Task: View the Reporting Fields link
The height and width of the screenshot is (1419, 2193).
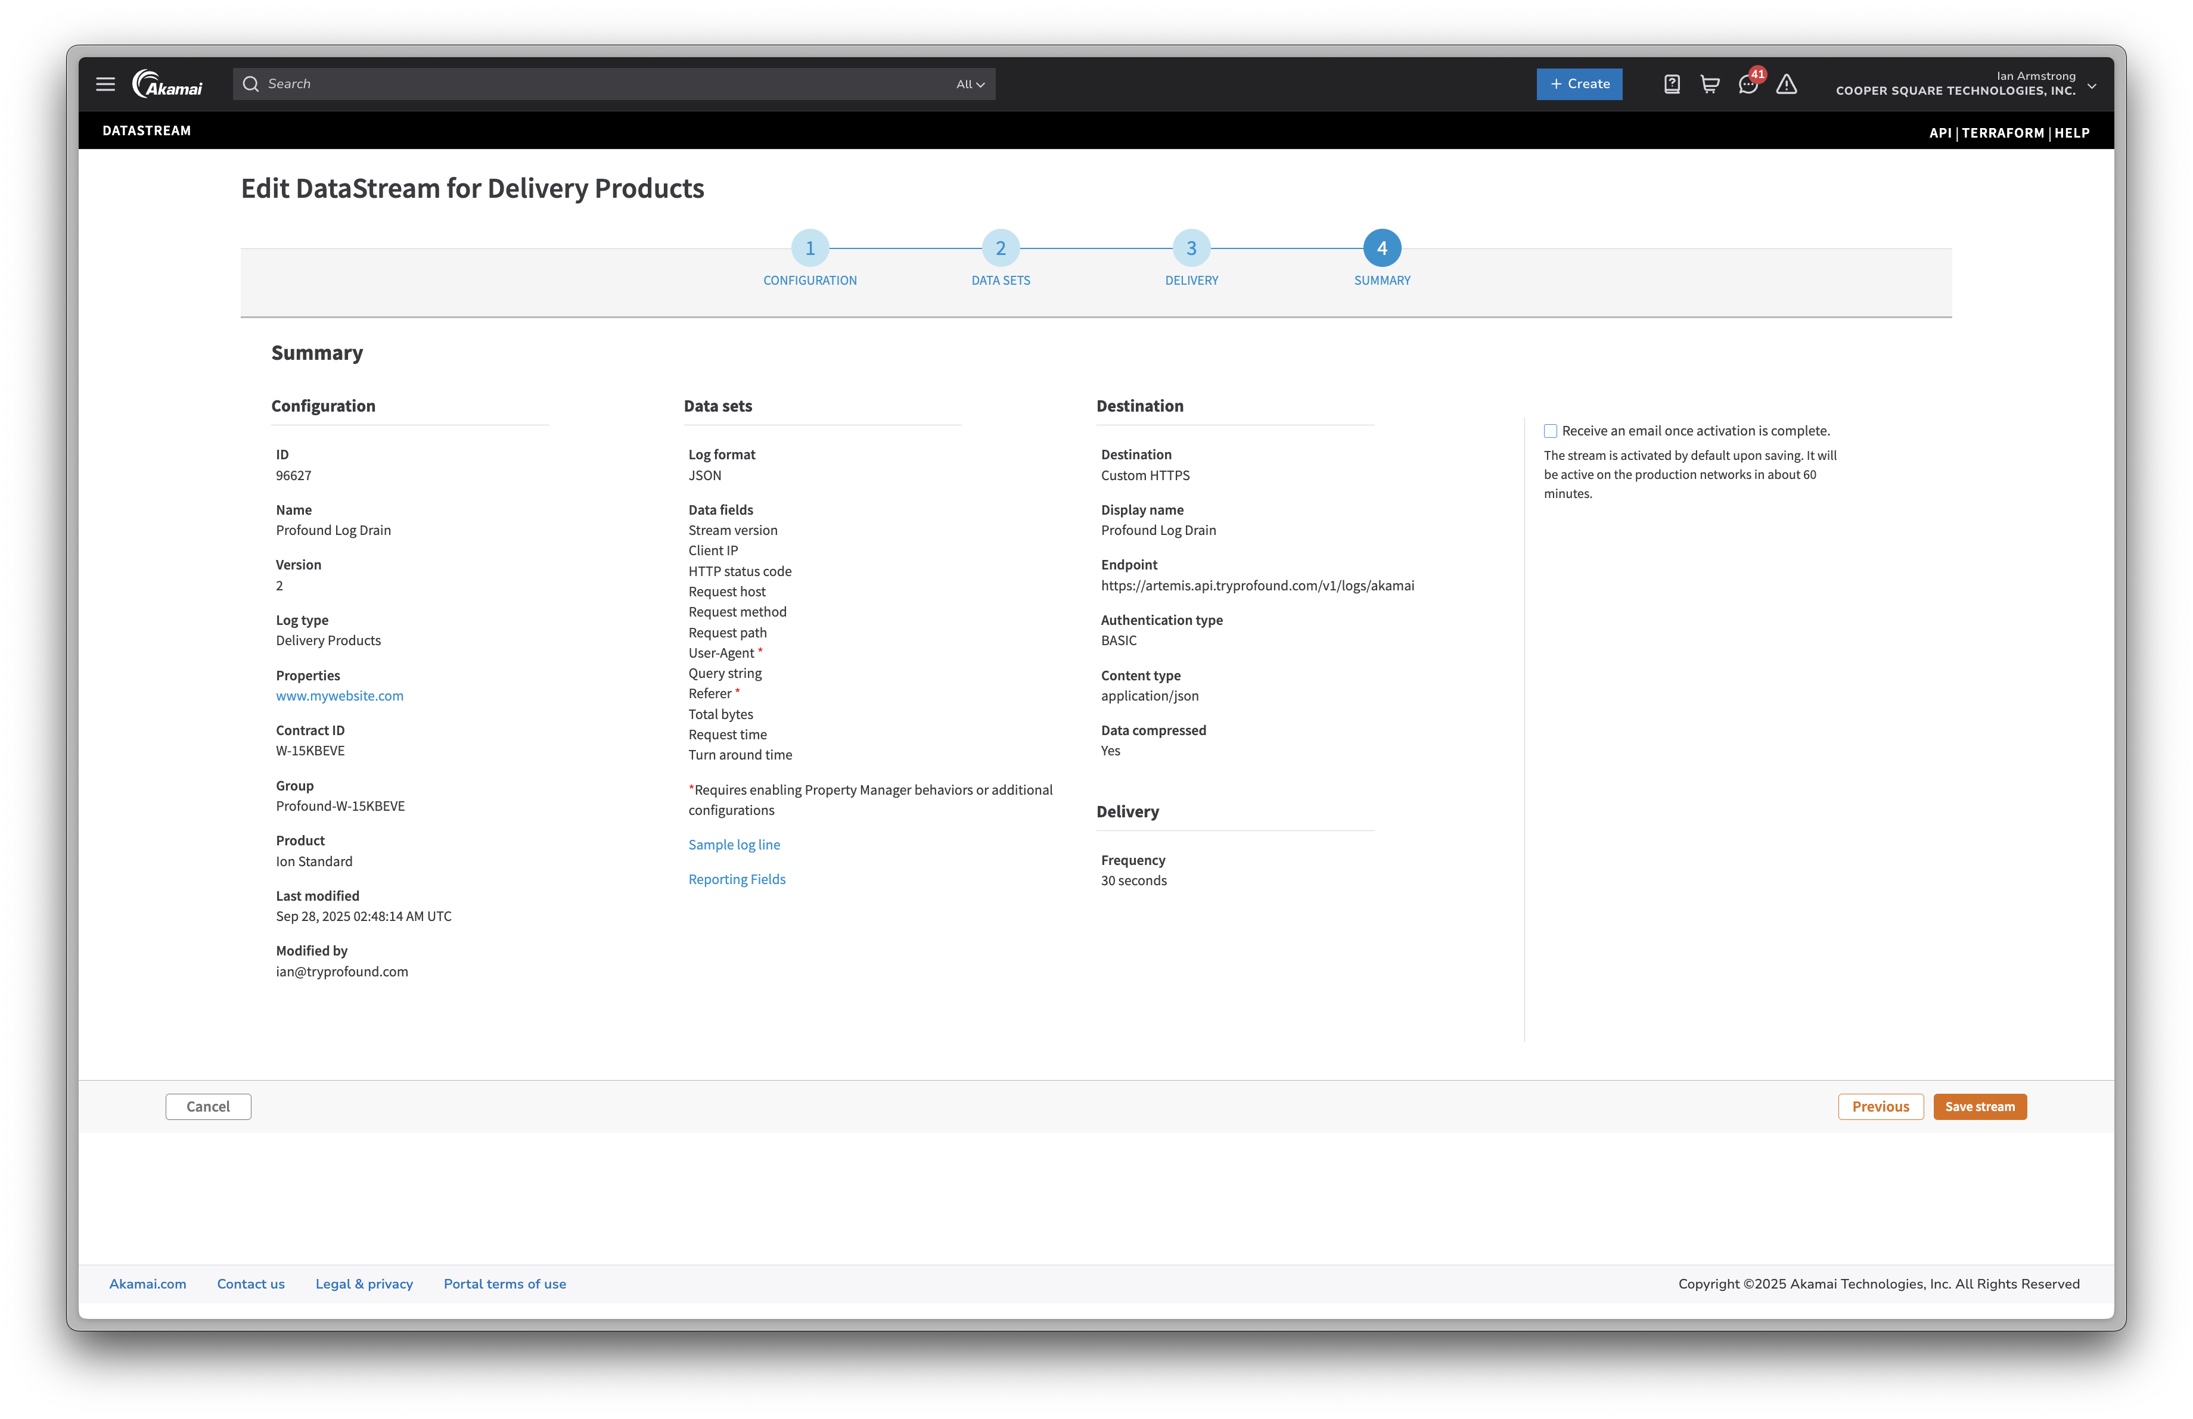Action: [736, 879]
